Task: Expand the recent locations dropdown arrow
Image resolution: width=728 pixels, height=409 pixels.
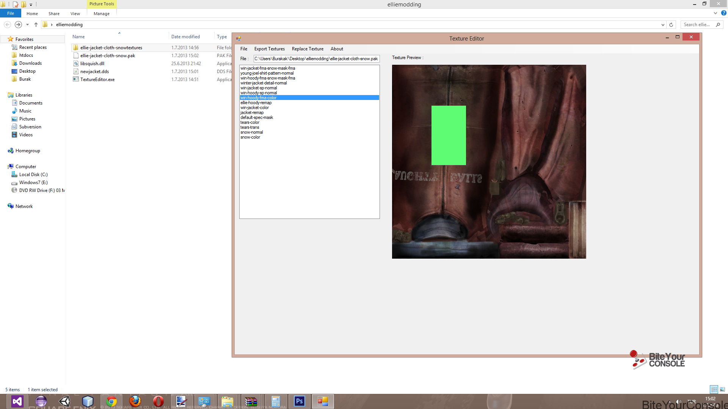Action: [27, 25]
